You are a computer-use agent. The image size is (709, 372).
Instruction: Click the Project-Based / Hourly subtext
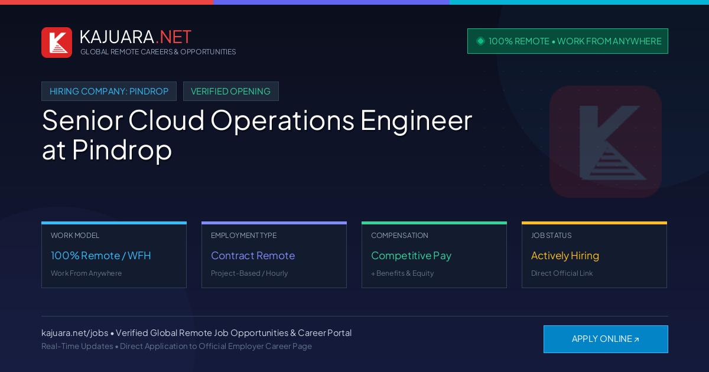pos(249,273)
